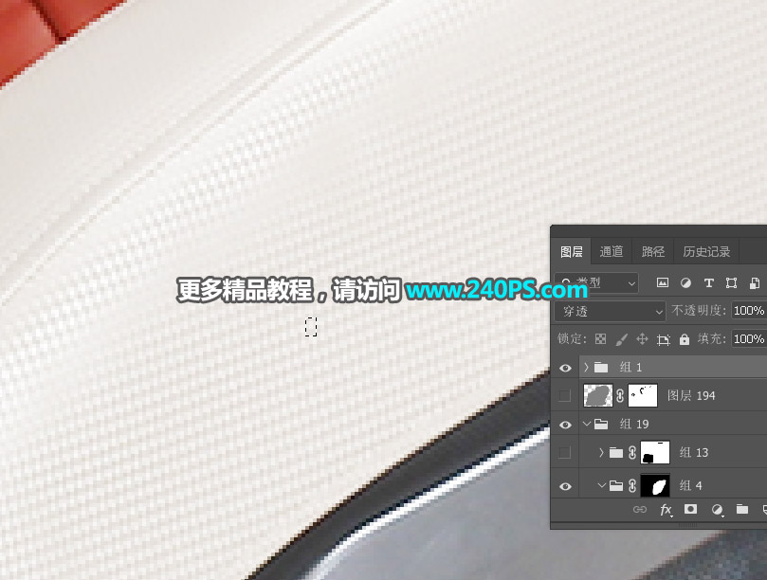
Task: Click folder icon of 组 1
Action: tap(601, 368)
